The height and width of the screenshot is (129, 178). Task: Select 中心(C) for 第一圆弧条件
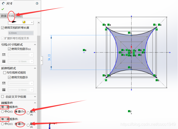3,112
